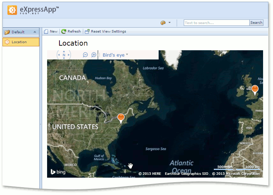273x195 pixels.
Task: Click the Earthstar Geographics SIO attribution
Action: (187, 174)
